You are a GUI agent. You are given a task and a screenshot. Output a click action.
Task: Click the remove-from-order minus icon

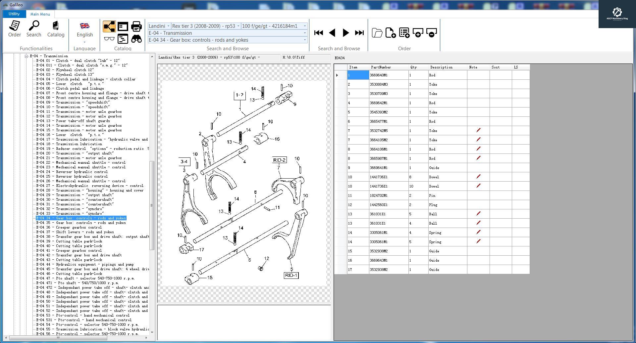click(x=431, y=33)
